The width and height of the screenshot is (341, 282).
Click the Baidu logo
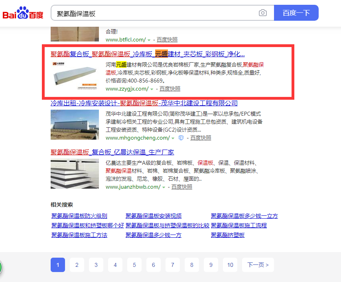(23, 13)
